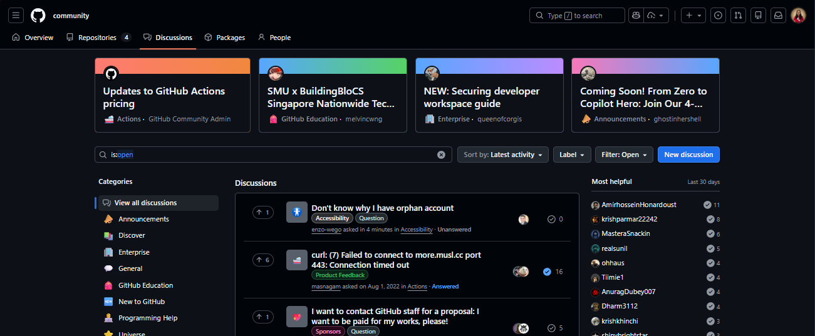Viewport: 815px width, 336px height.
Task: Click the Accessibility category icon beside orphan account
Action: (x=297, y=212)
